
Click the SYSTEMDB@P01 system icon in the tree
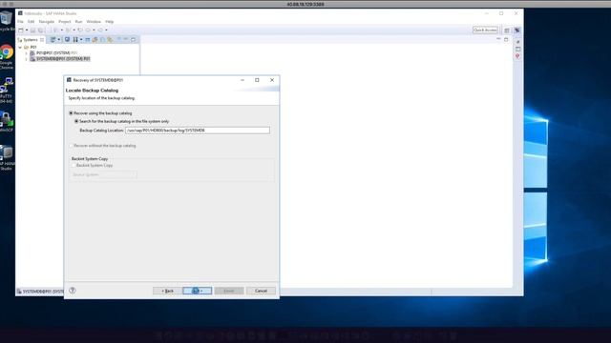32,59
